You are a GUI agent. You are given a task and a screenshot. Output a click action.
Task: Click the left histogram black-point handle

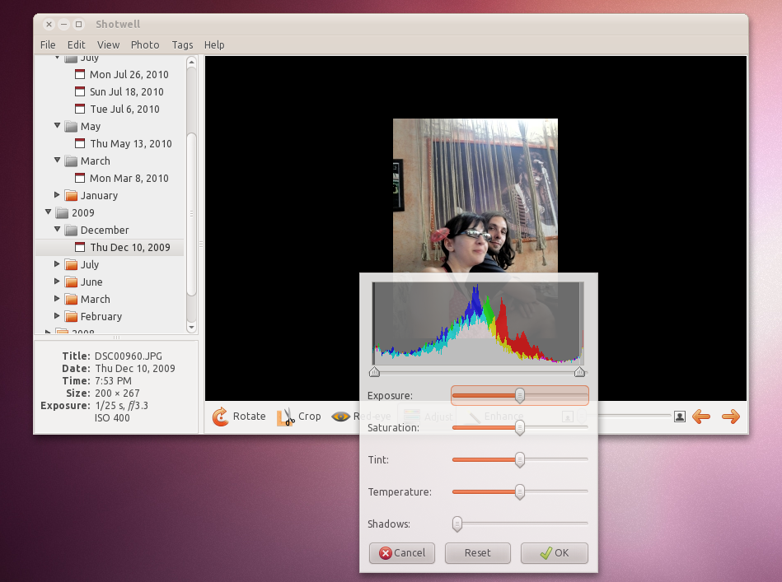coord(374,372)
